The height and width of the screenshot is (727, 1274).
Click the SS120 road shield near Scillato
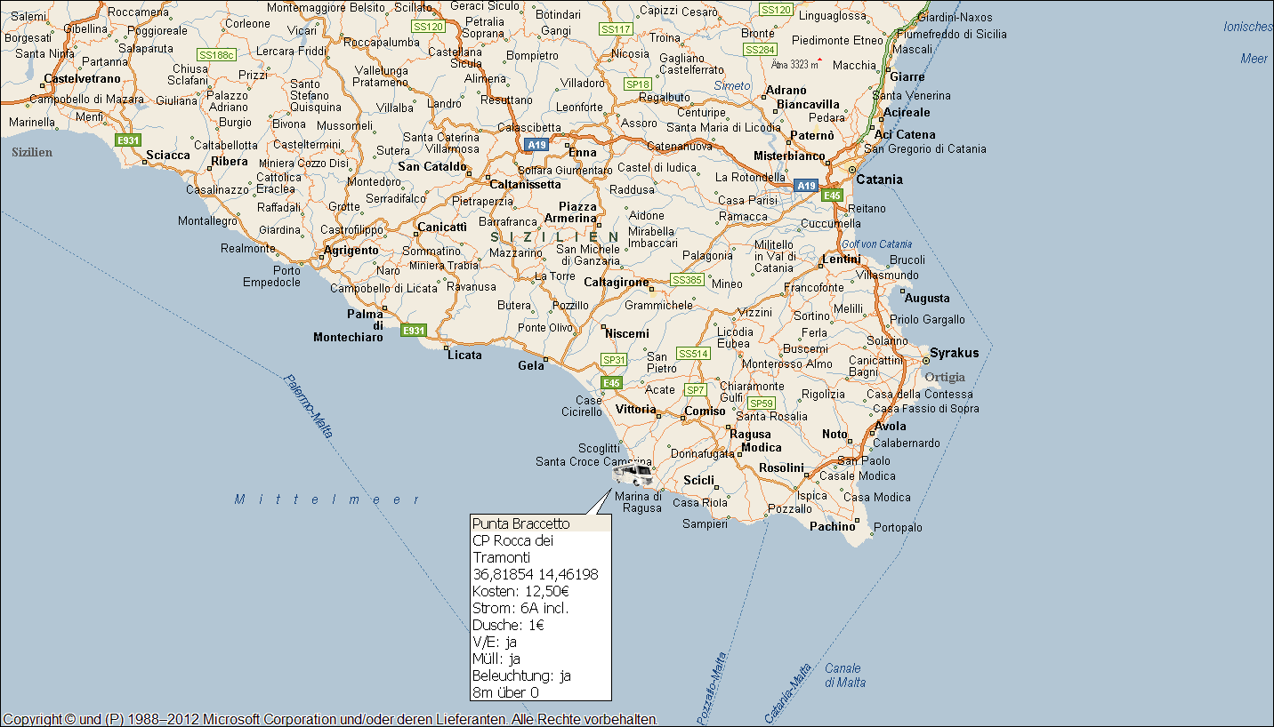pyautogui.click(x=428, y=27)
